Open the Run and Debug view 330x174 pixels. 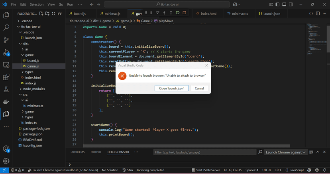pyautogui.click(x=6, y=52)
